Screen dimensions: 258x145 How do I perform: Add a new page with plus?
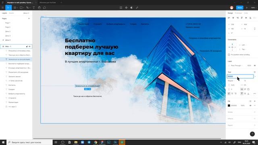coord(29,19)
